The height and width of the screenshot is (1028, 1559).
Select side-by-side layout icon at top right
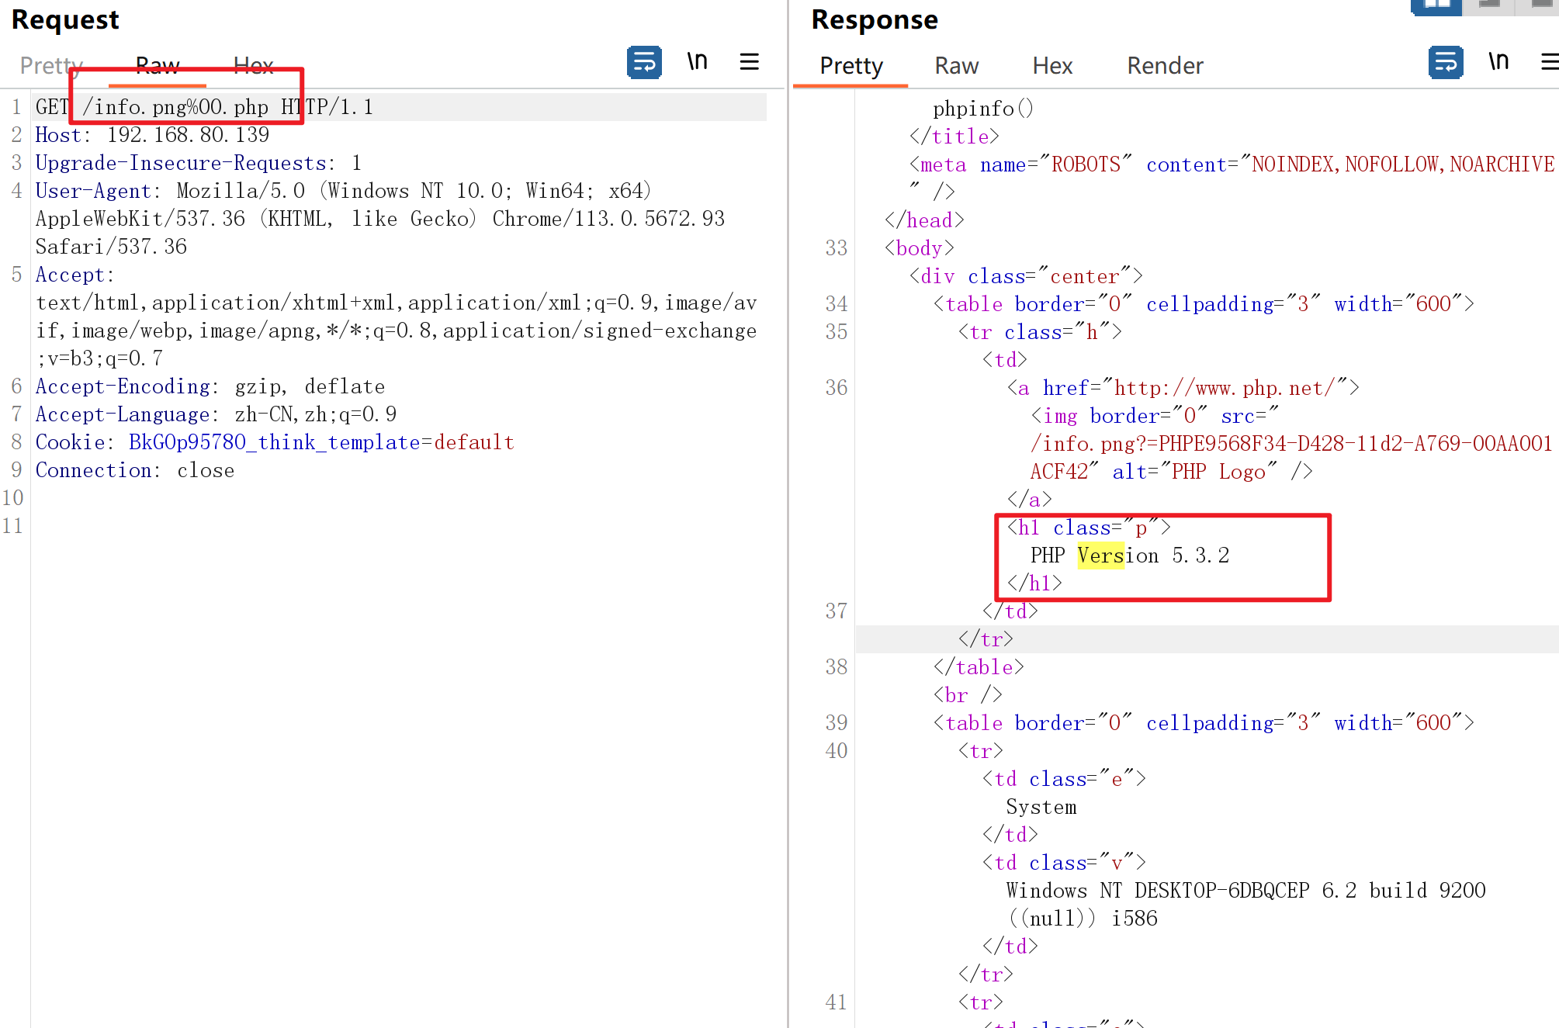[x=1436, y=6]
